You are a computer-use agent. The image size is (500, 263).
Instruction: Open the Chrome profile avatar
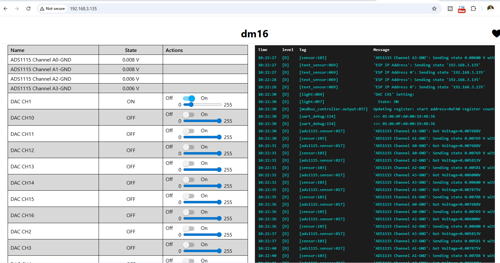pyautogui.click(x=490, y=9)
